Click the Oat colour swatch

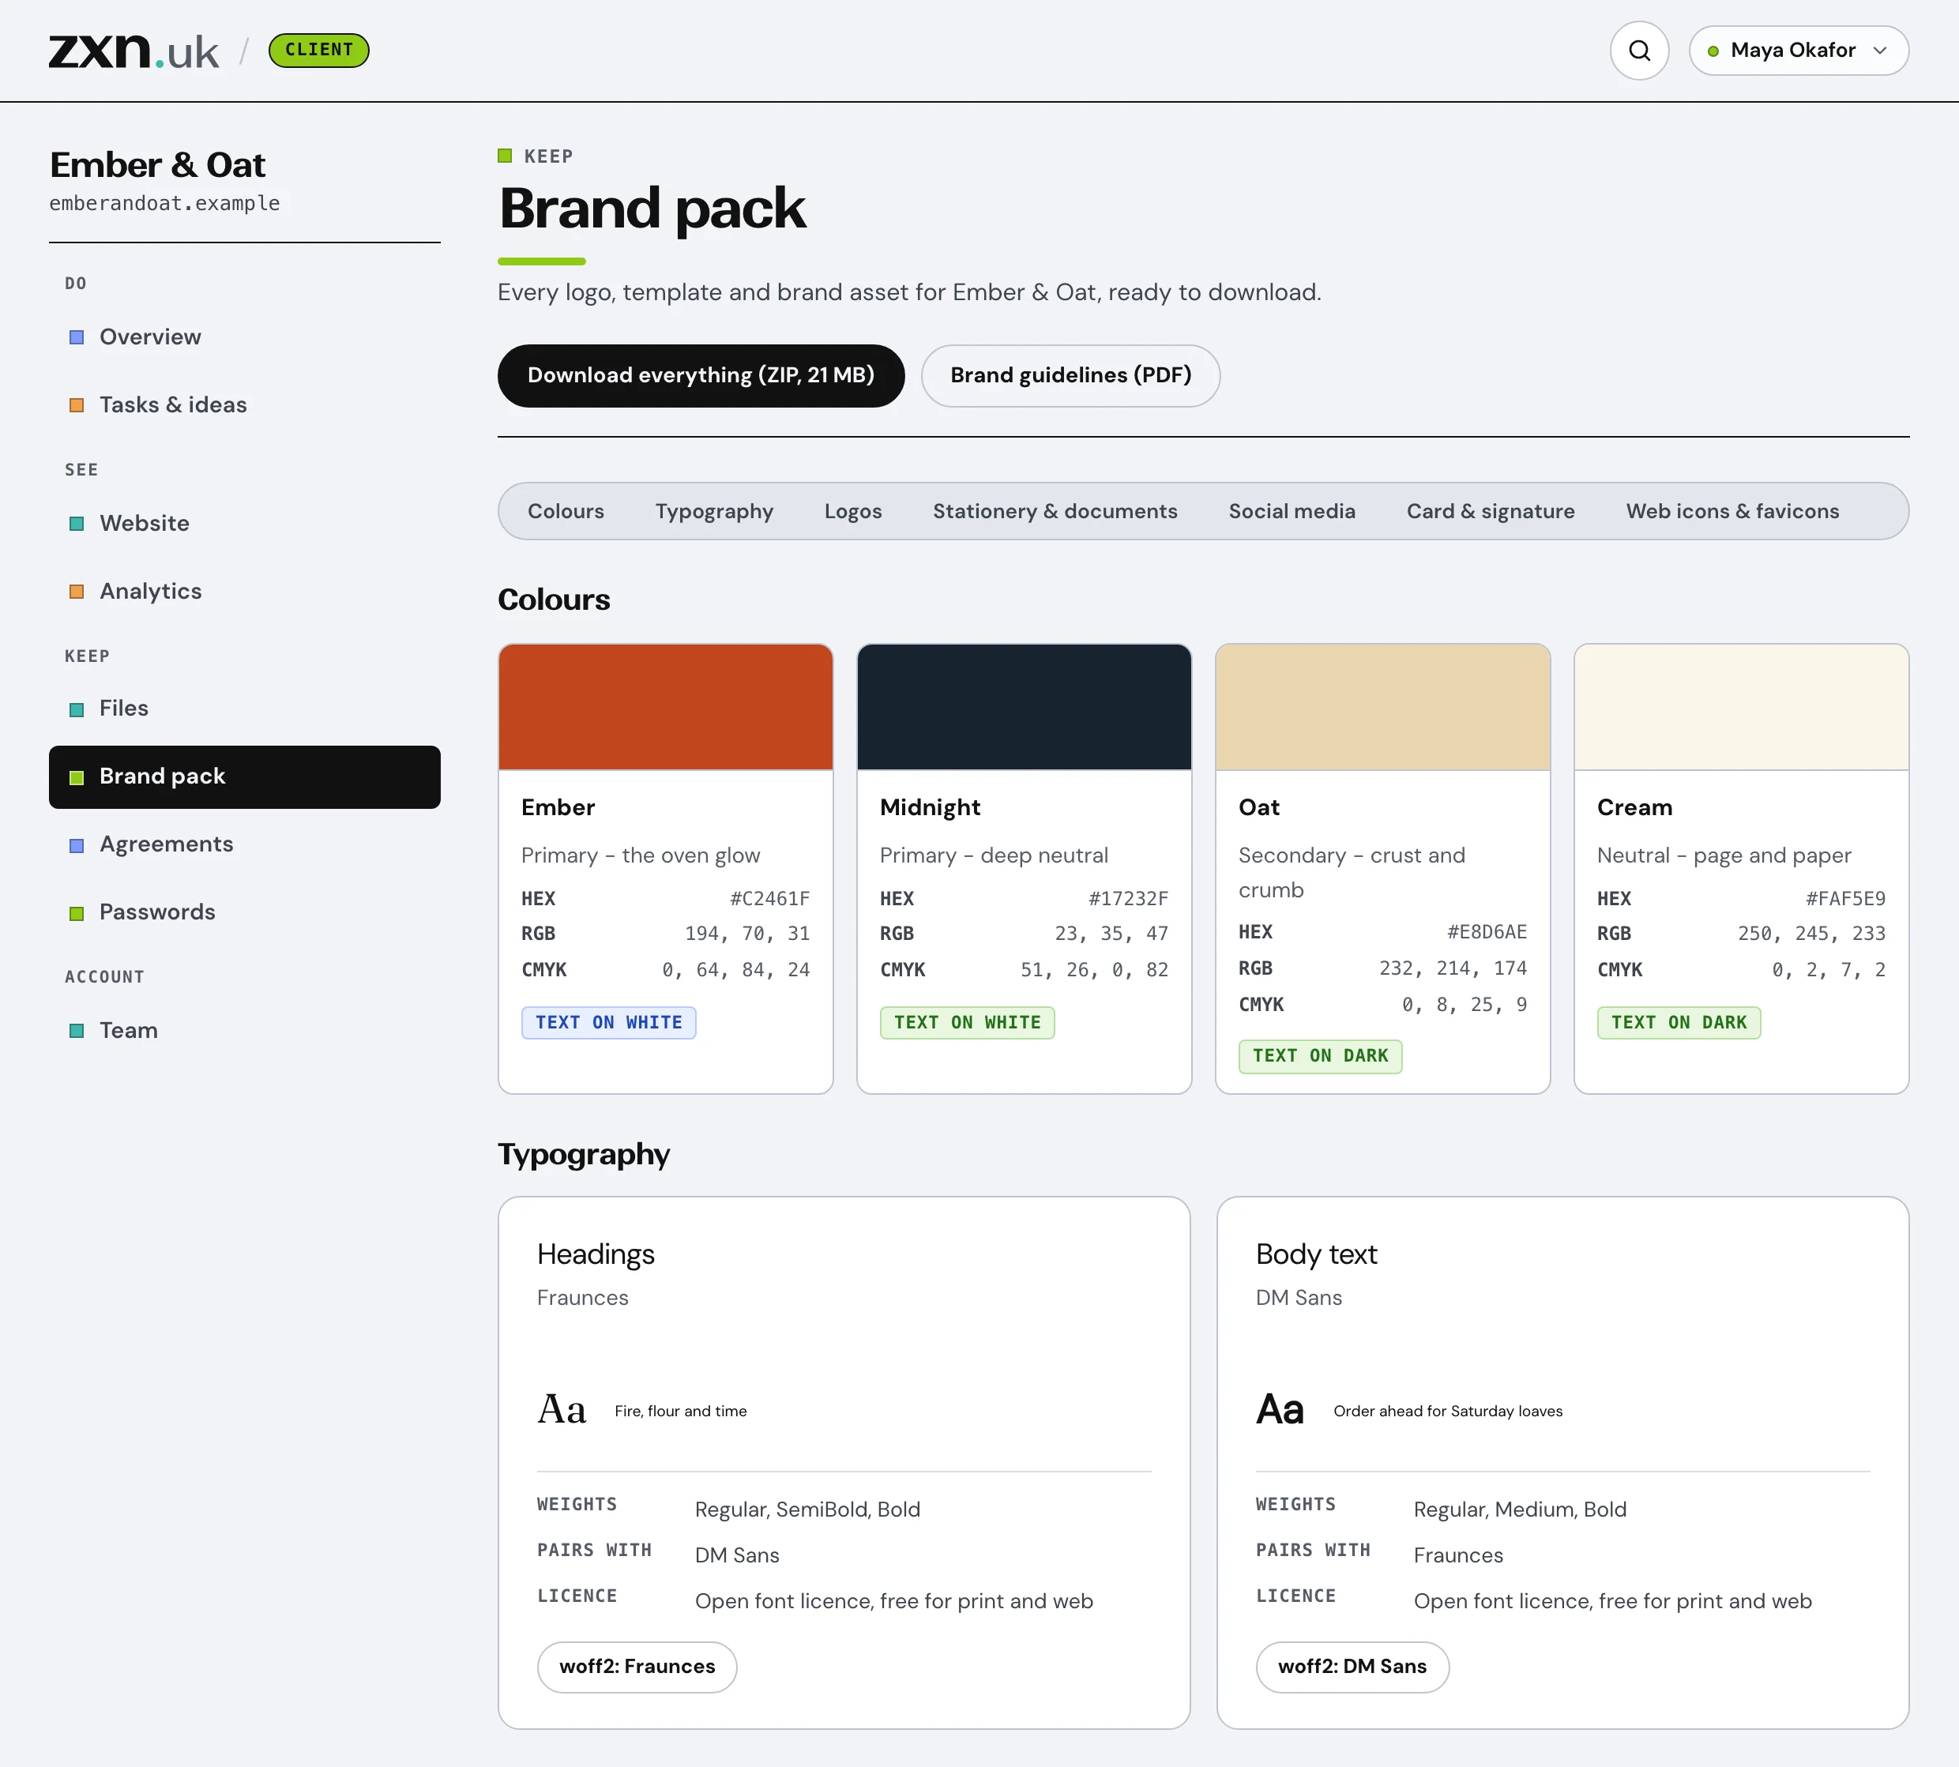pos(1382,707)
